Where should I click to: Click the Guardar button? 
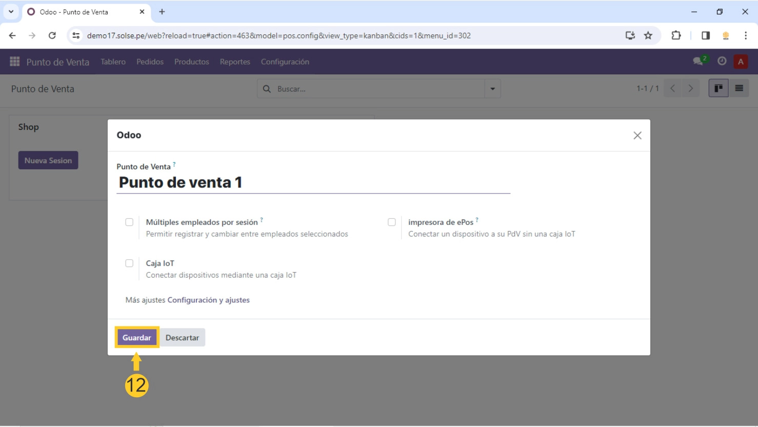pyautogui.click(x=136, y=338)
